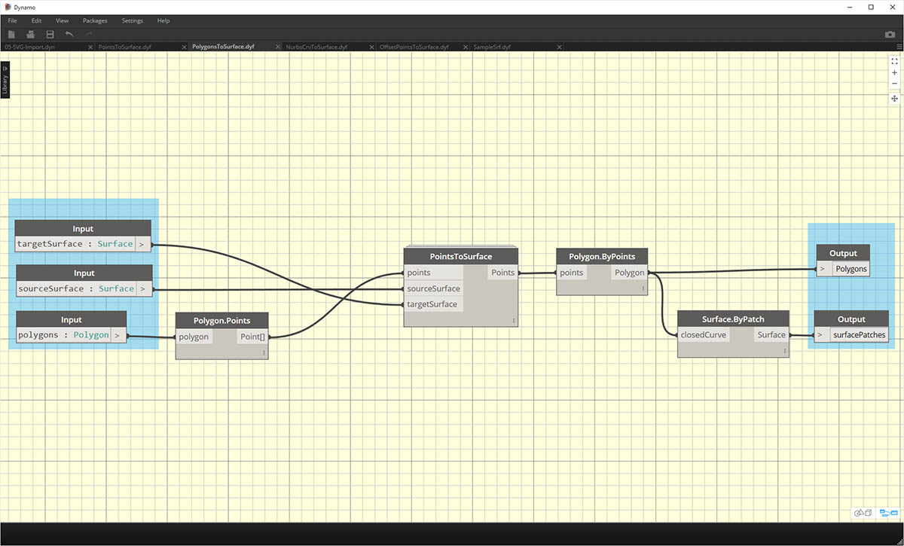Click the New file toolbar icon
The width and height of the screenshot is (904, 546).
12,35
